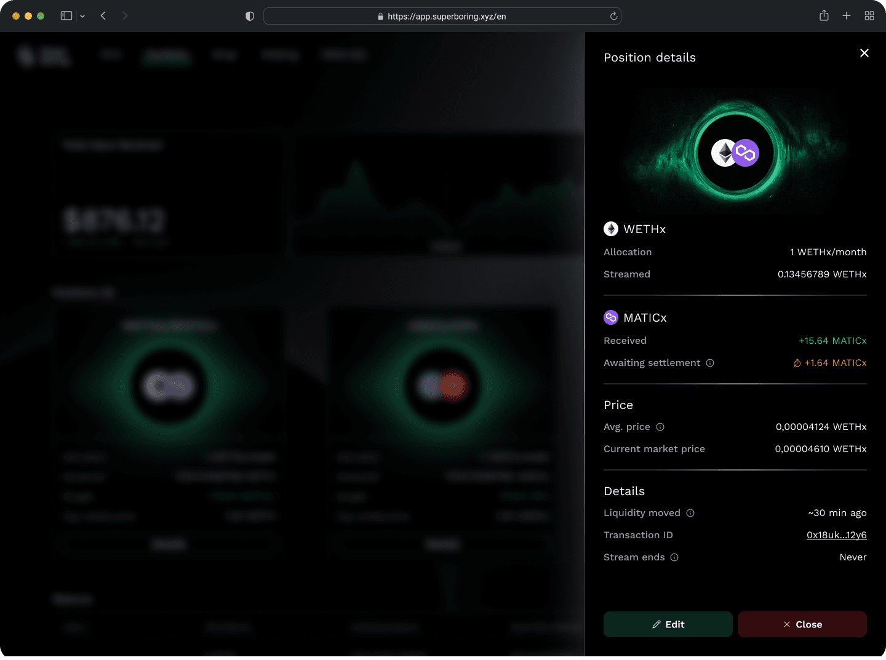Click the WETHx token icon in the heading
This screenshot has height=660, width=886.
pyautogui.click(x=611, y=229)
